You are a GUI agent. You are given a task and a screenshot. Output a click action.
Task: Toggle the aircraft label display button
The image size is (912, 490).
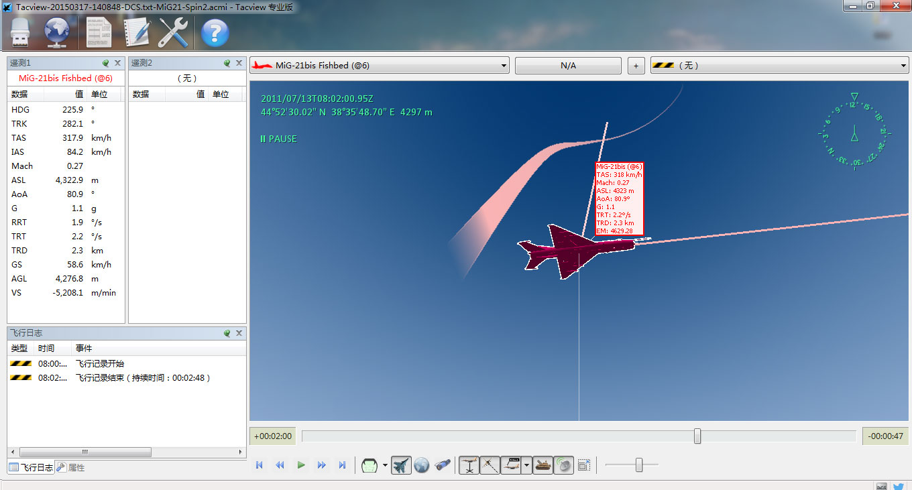point(511,465)
